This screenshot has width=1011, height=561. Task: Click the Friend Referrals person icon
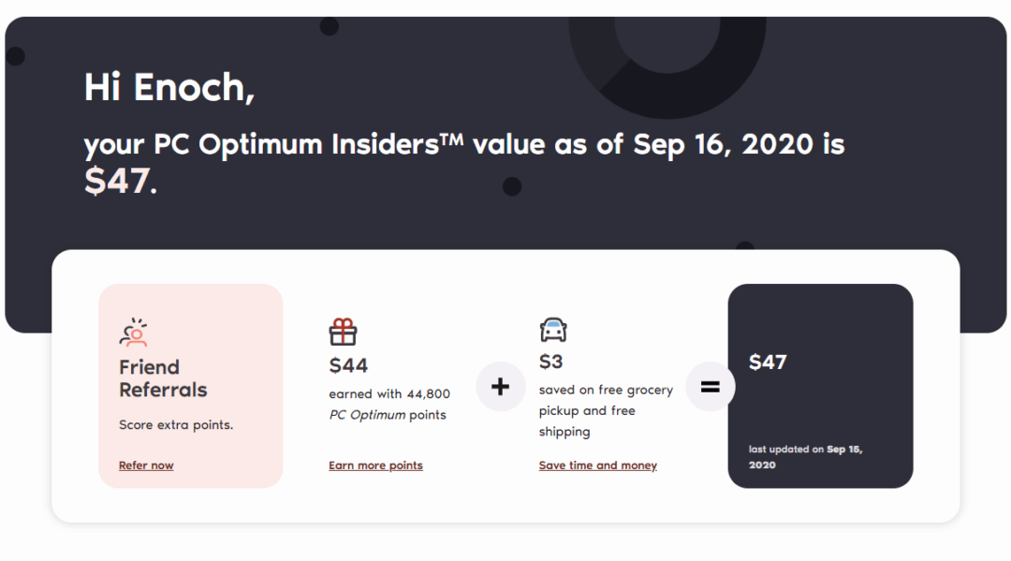coord(134,332)
